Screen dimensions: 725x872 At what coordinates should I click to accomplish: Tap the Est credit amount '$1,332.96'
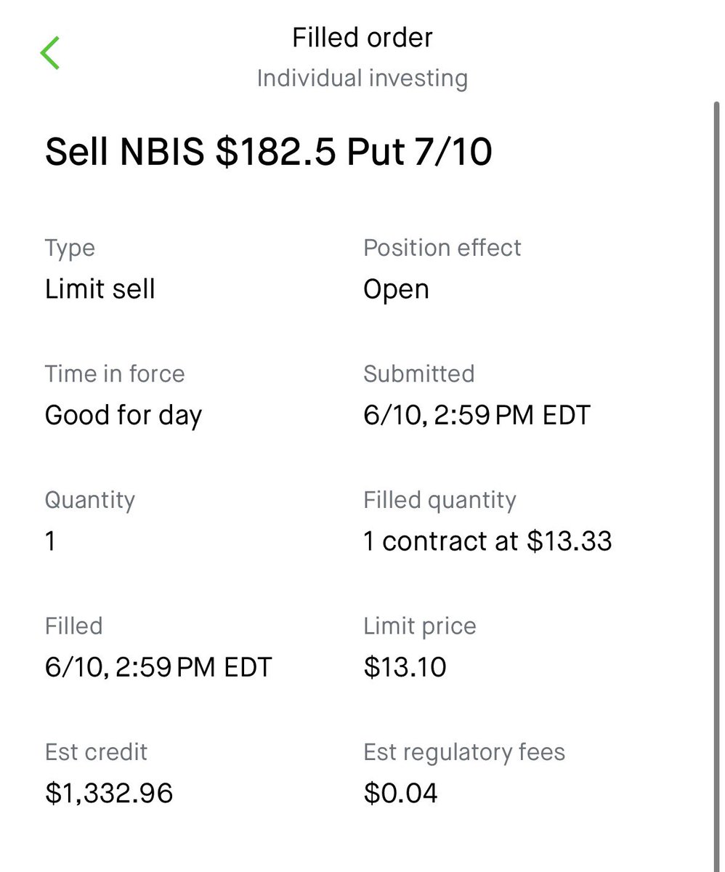[109, 793]
